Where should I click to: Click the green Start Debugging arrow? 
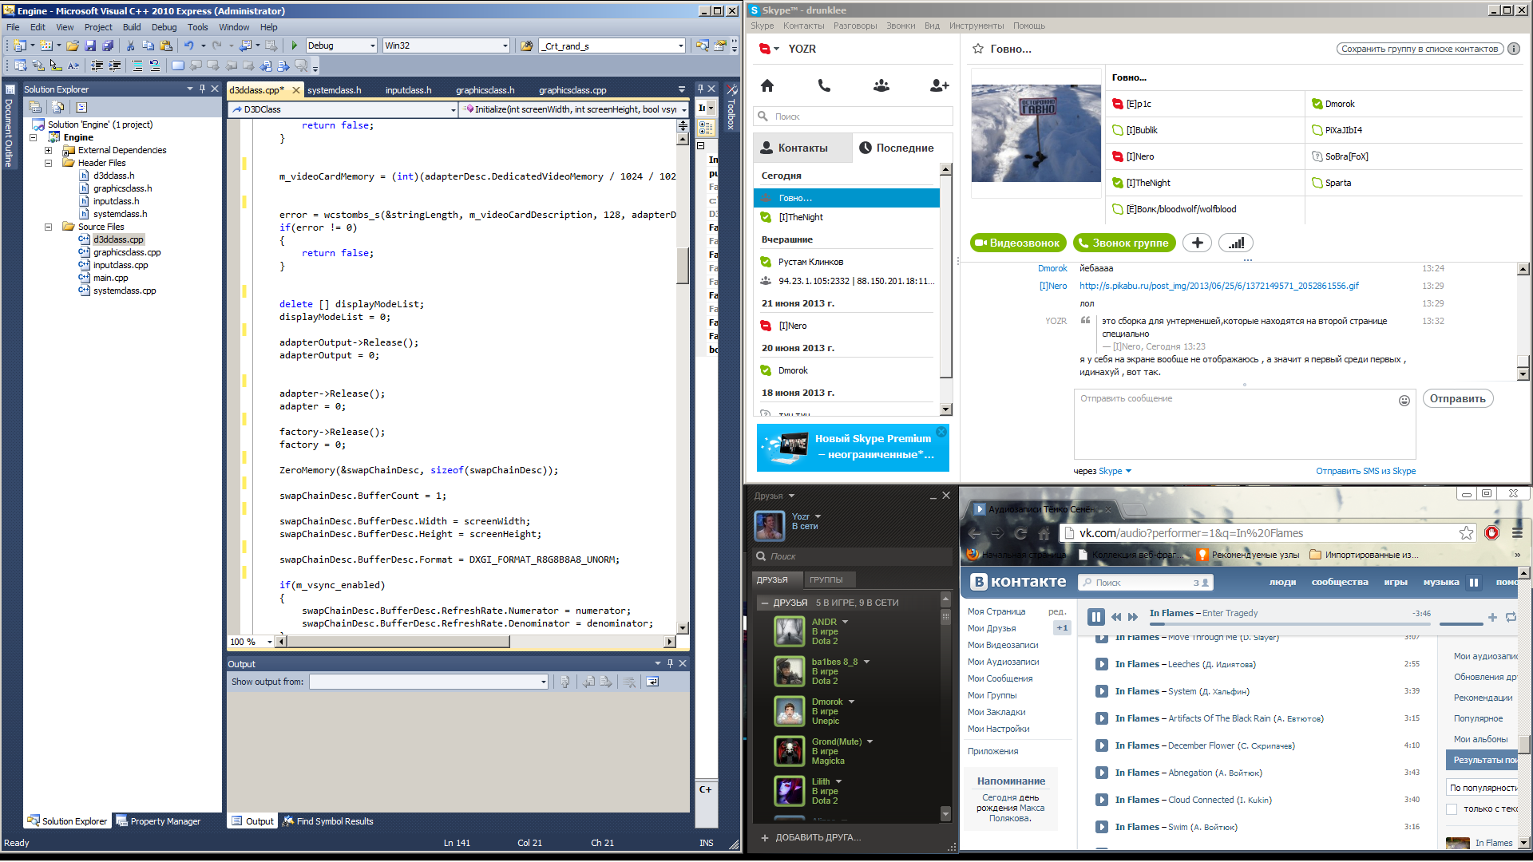(x=295, y=45)
